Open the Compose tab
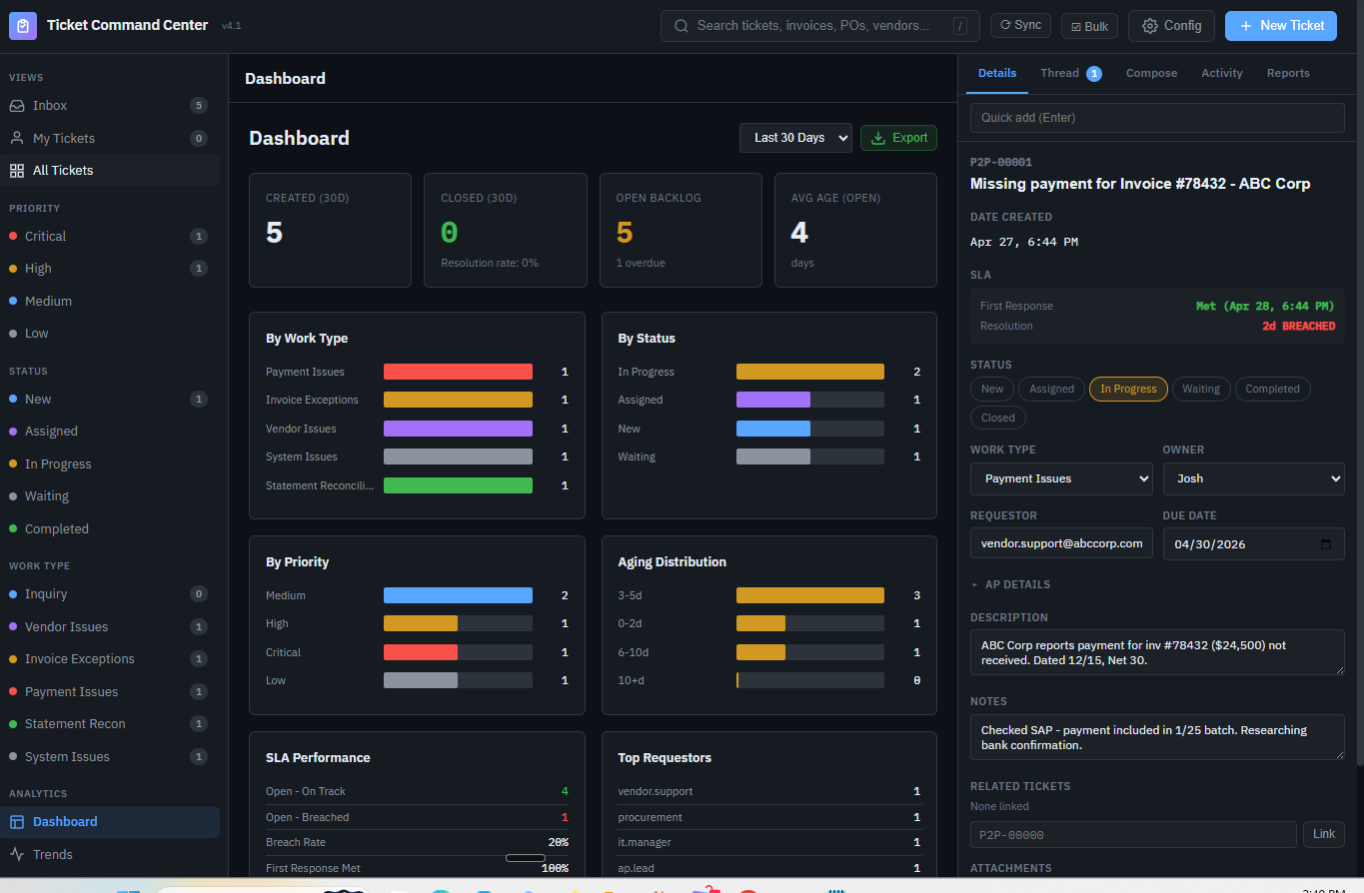 tap(1151, 73)
